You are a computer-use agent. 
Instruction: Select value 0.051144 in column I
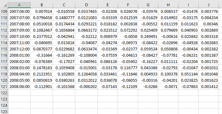pyautogui.click(x=189, y=74)
